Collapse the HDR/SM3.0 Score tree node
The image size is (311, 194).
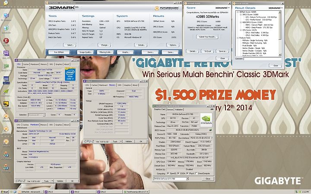point(241,22)
